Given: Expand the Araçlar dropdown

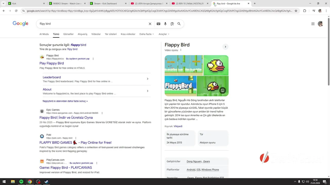Looking at the screenshot, I should 164,34.
